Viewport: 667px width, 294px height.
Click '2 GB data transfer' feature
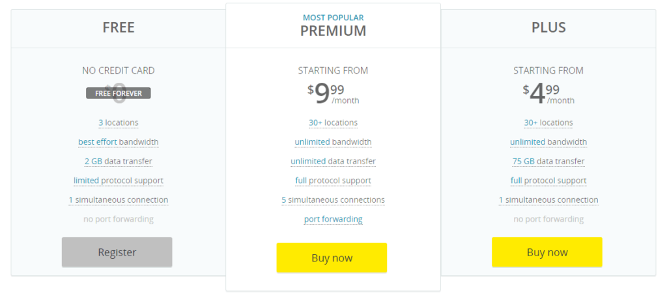point(119,162)
